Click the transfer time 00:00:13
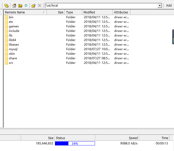174x151 pixels. point(162,143)
